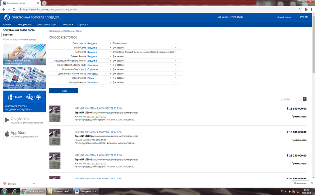Clear the Номер торгов filter
The height and width of the screenshot is (195, 315).
(176, 78)
